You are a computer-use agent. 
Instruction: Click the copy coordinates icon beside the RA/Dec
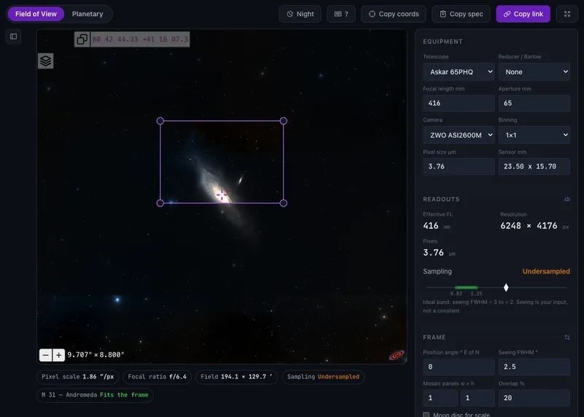coord(82,39)
